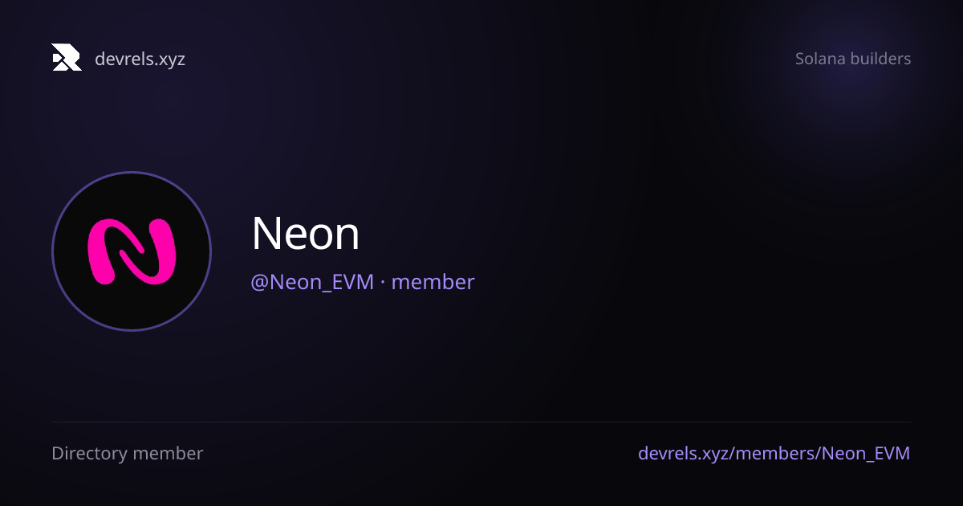
Task: Open the @Neon_EVM handle
Action: pos(312,283)
